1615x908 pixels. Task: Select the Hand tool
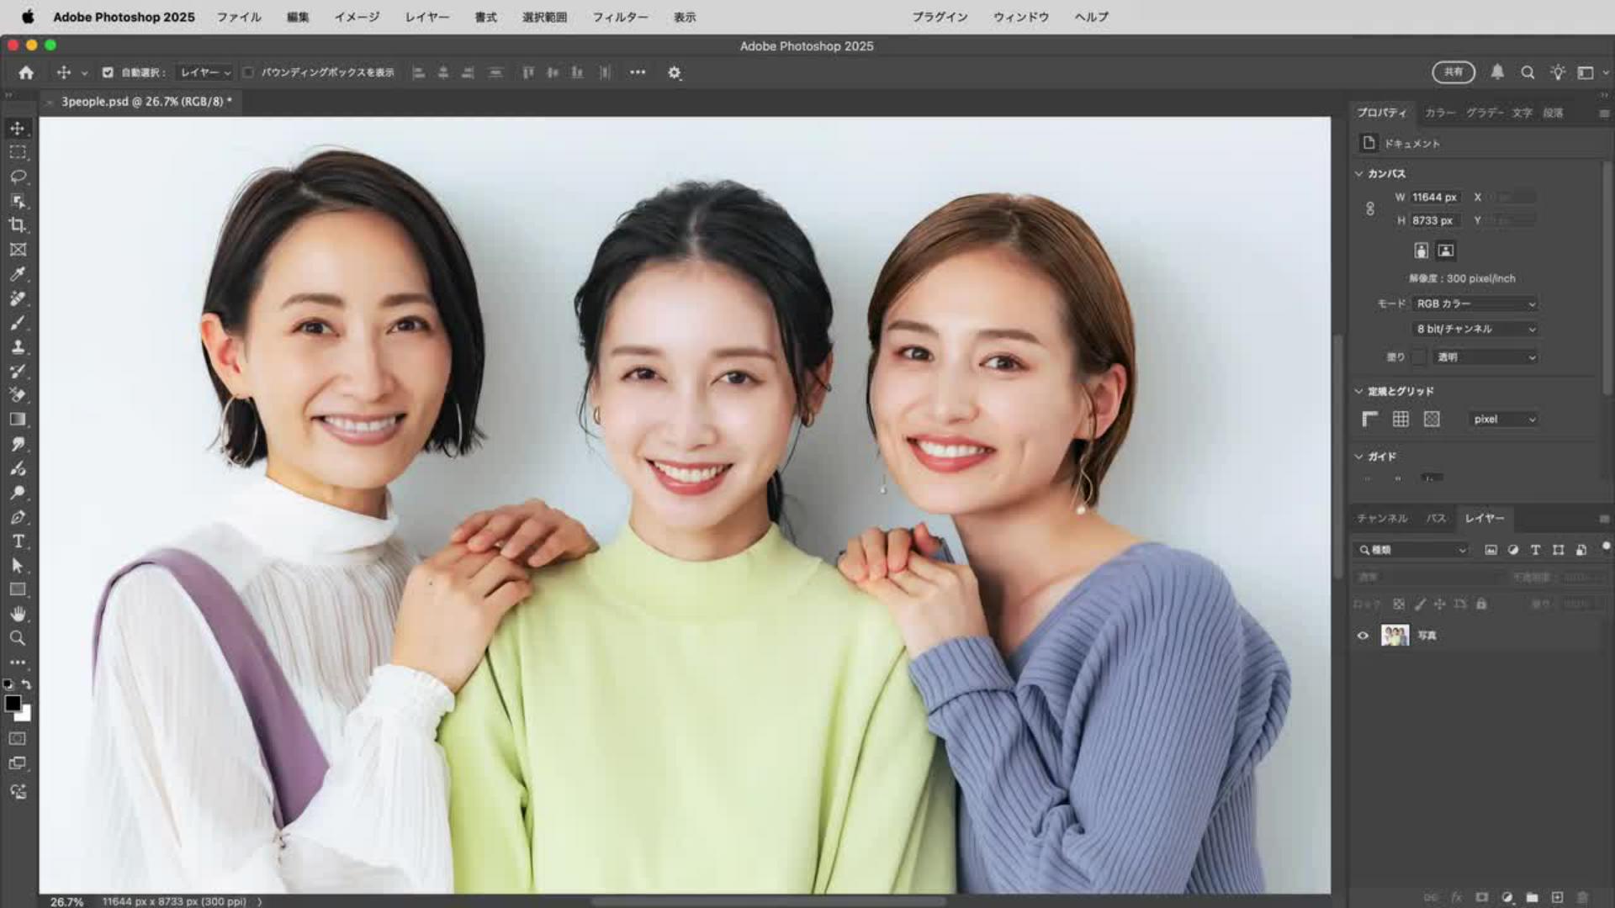point(18,614)
